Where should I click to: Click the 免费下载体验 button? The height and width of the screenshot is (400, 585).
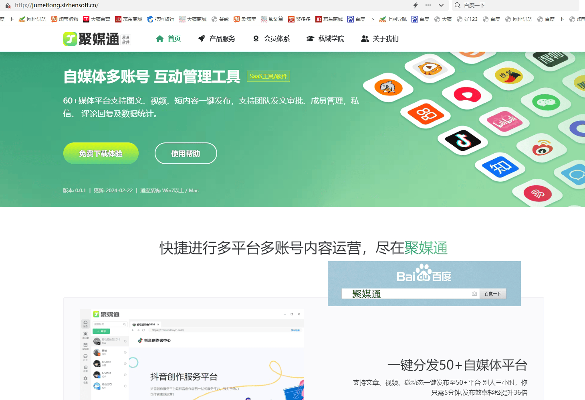click(101, 153)
